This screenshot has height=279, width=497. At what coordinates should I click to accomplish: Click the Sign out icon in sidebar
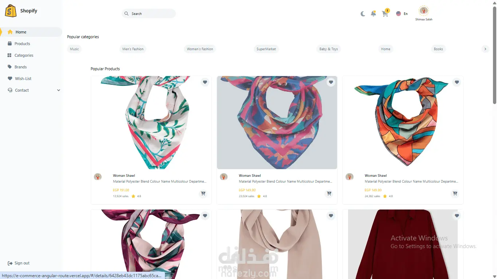(10, 263)
